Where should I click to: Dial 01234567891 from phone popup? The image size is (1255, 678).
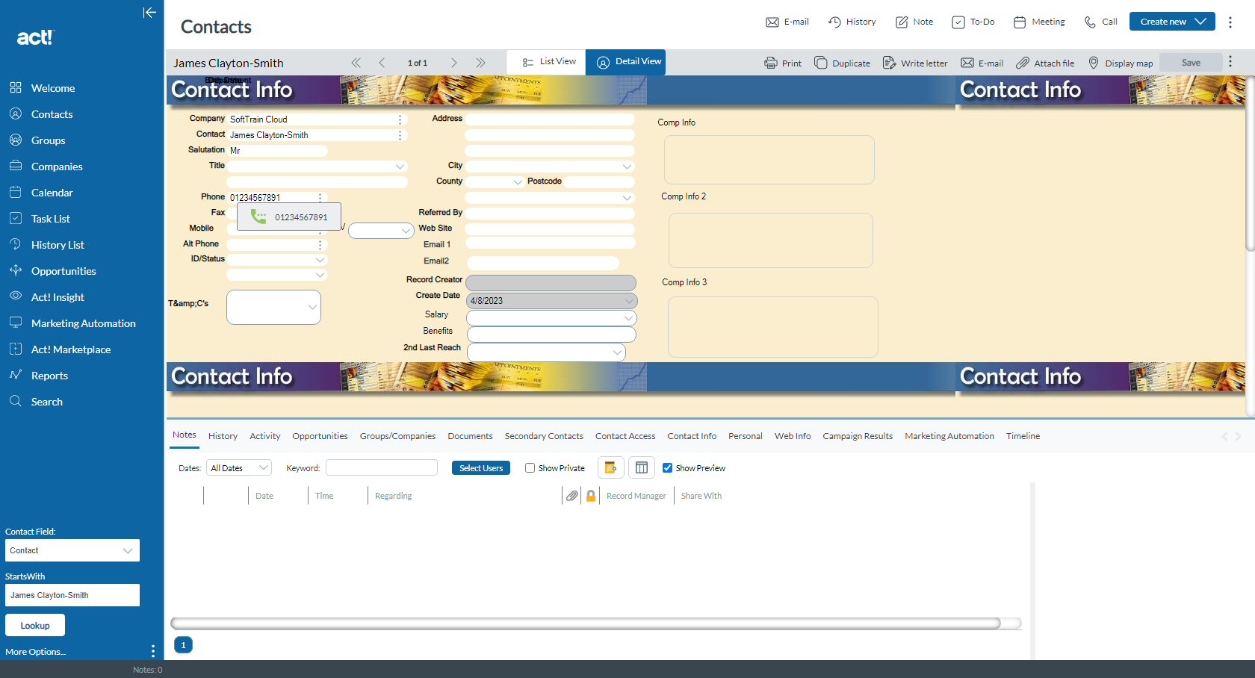289,217
